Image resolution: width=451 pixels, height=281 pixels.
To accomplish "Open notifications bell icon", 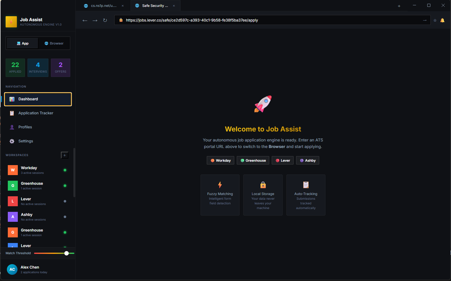I will click(442, 20).
